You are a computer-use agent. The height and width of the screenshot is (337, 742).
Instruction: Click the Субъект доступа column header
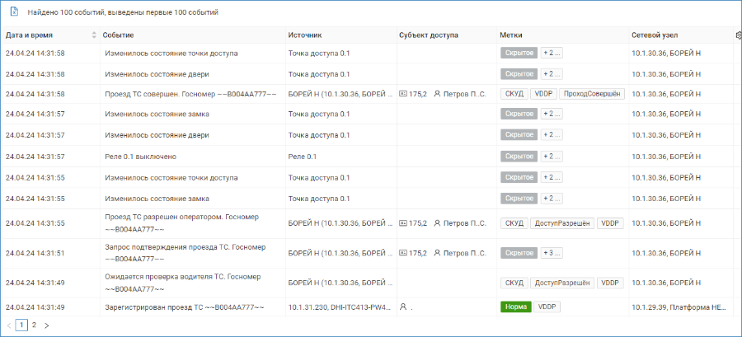tap(428, 35)
